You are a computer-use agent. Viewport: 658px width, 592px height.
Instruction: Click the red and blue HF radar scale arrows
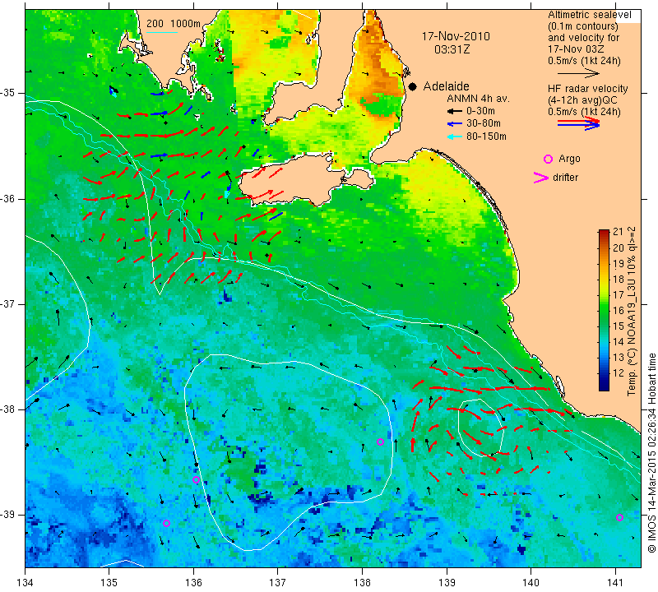[x=578, y=123]
